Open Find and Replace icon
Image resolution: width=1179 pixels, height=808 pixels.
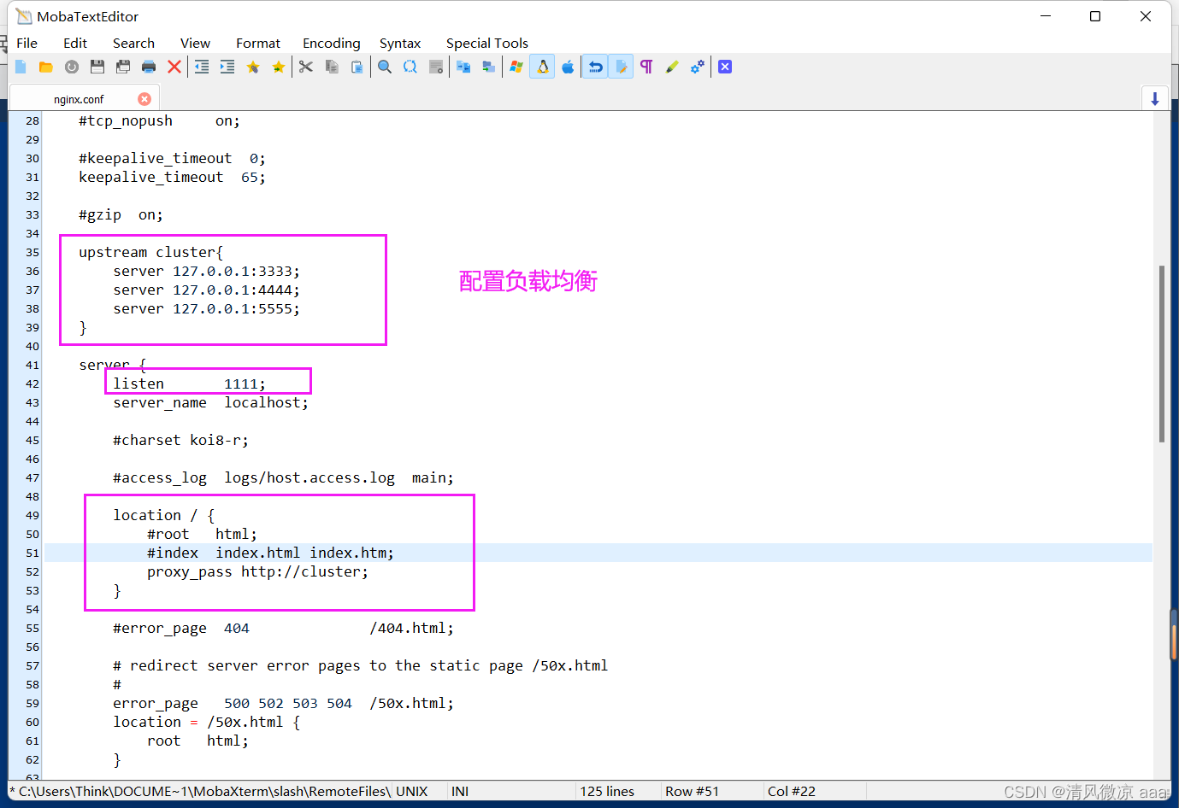410,67
